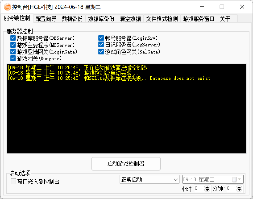Open the 文件格式检测 tab
The height and width of the screenshot is (199, 253).
point(162,19)
